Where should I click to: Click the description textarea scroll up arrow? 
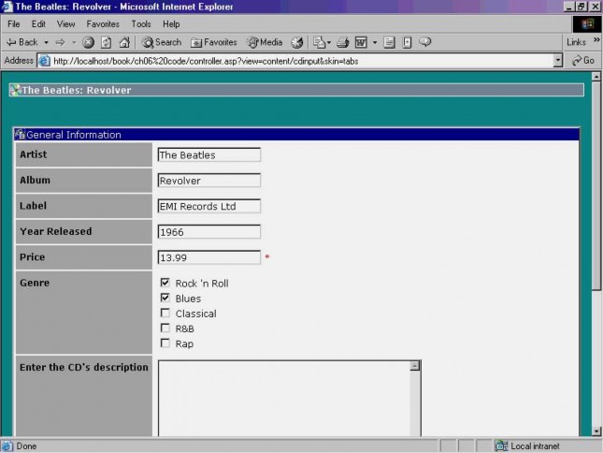[414, 366]
